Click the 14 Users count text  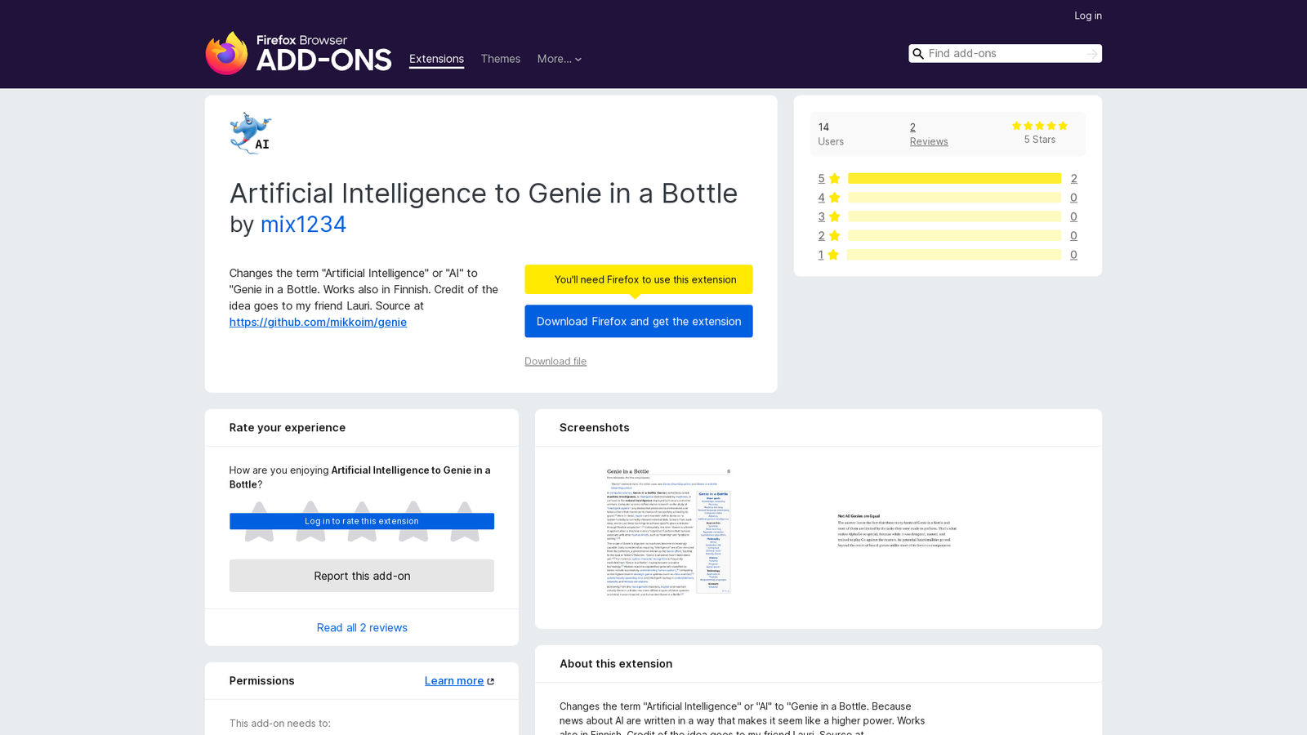pos(831,134)
